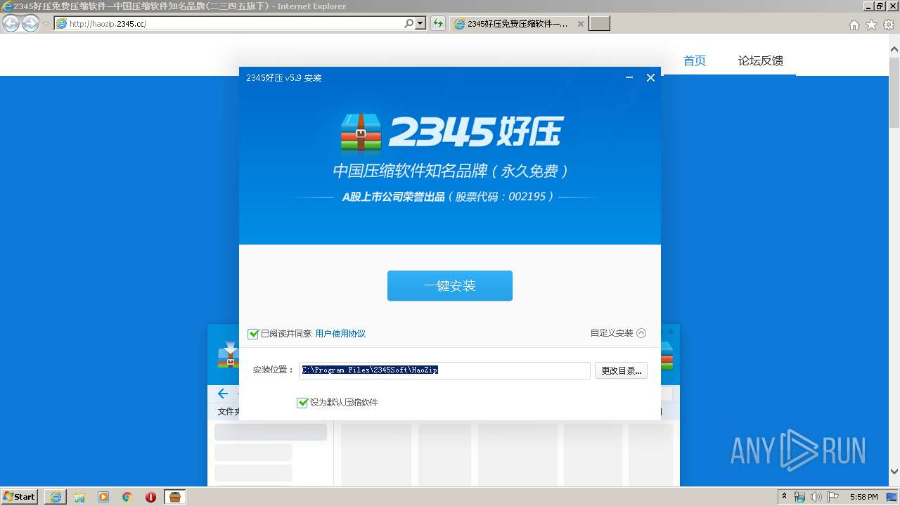
Task: Click the network tray icon
Action: (800, 497)
